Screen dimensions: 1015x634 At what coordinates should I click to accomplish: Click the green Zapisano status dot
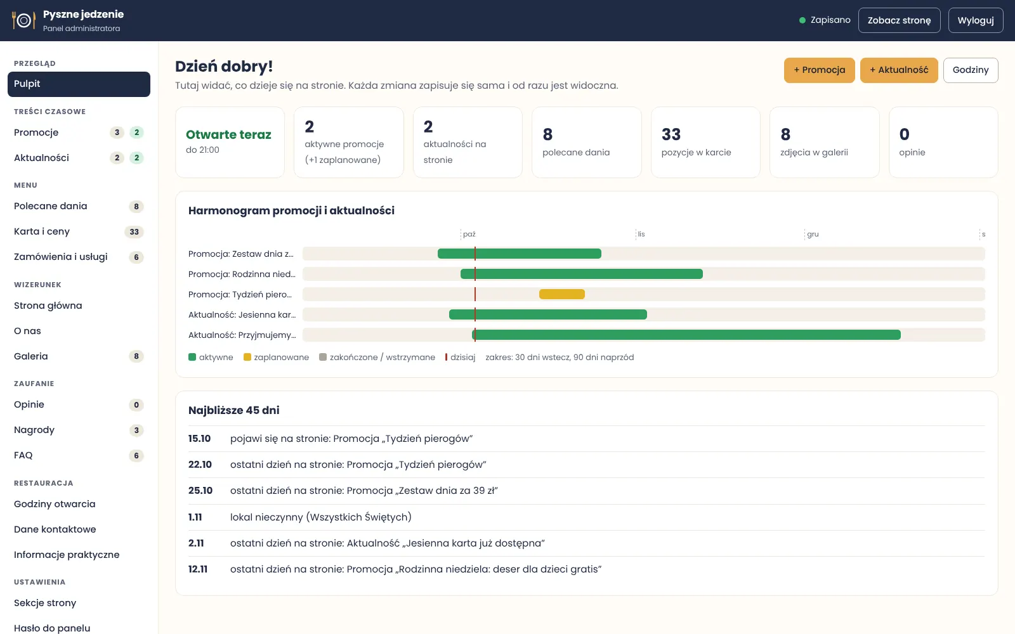click(x=802, y=20)
